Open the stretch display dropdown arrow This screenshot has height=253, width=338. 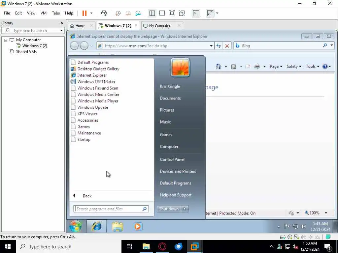217,13
